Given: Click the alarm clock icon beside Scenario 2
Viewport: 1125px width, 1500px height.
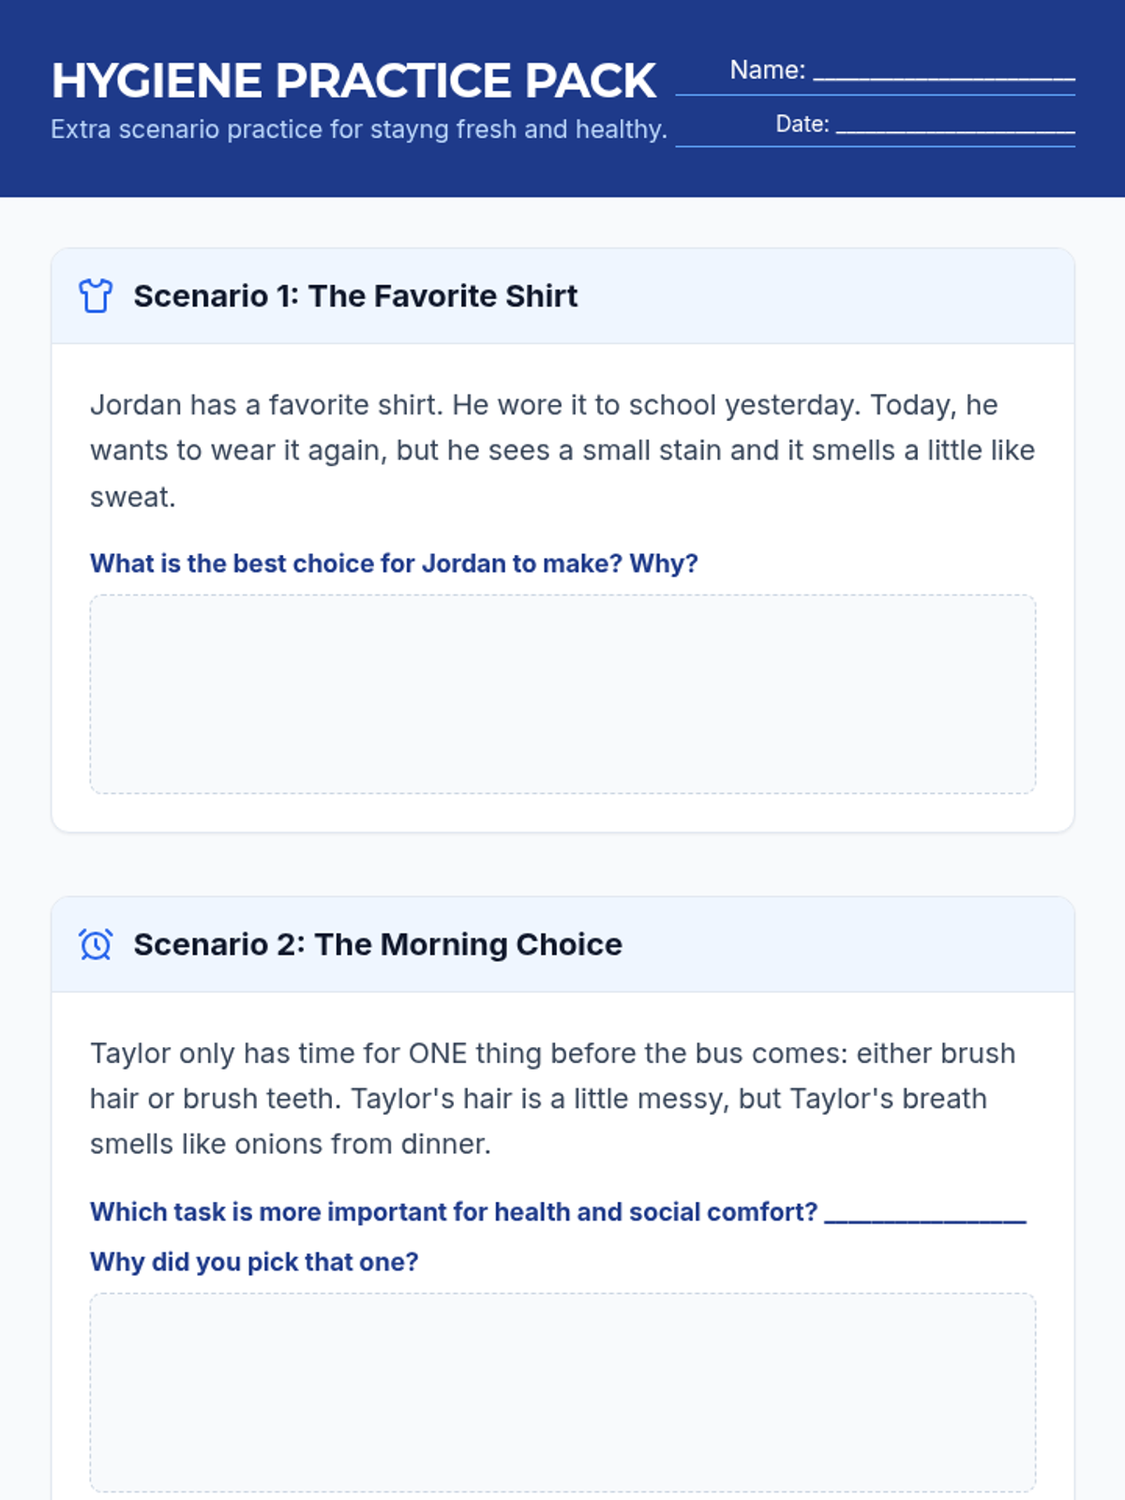Looking at the screenshot, I should (x=96, y=944).
